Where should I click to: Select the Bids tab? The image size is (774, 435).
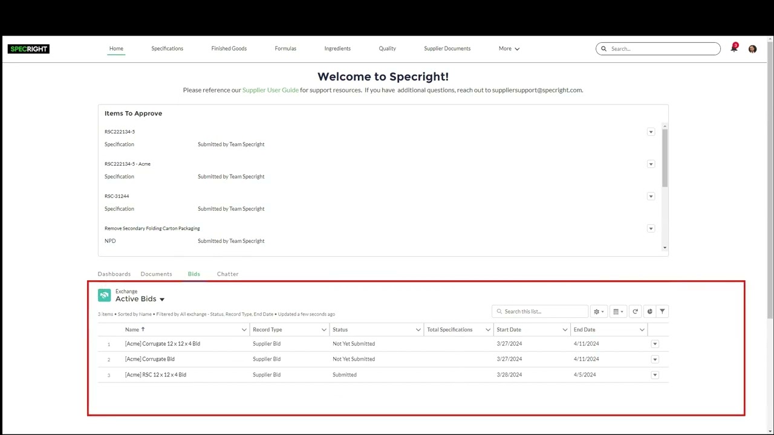coord(193,274)
